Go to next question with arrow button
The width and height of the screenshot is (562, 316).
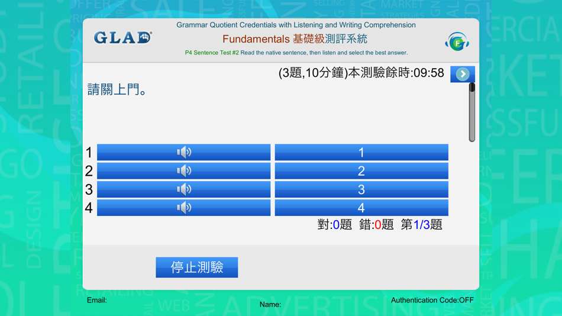click(463, 74)
